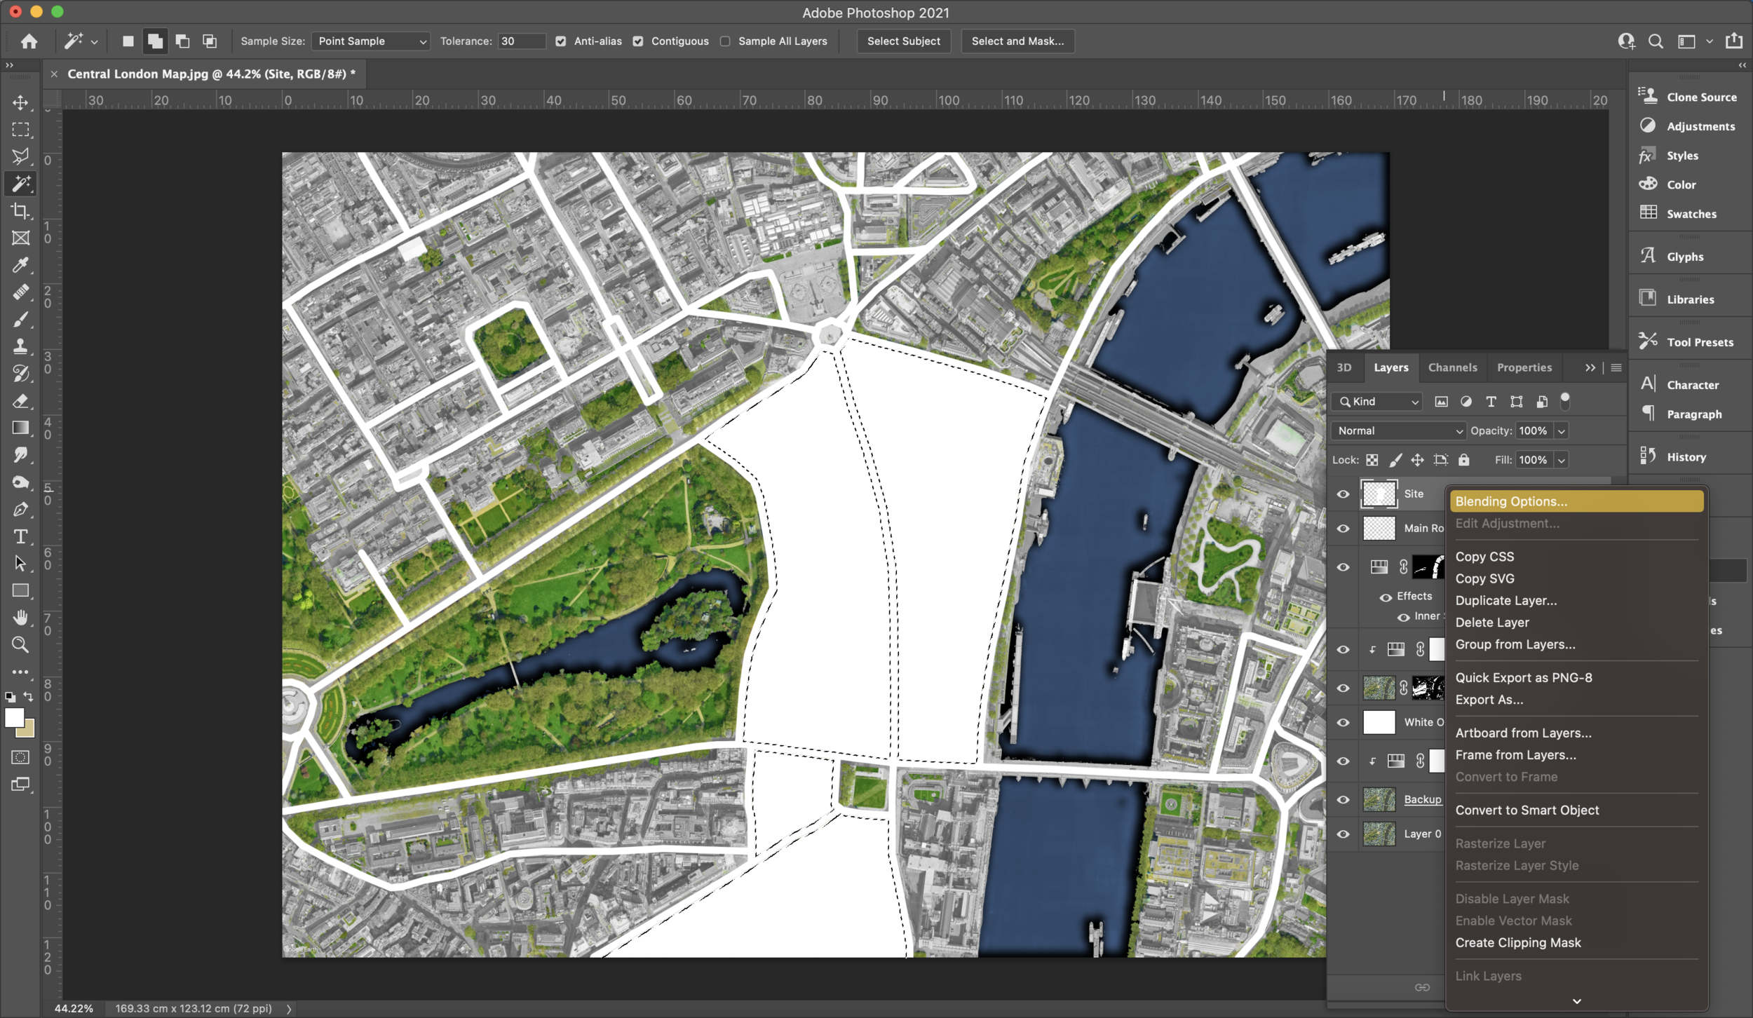Viewport: 1753px width, 1018px height.
Task: Lock transparent pixels icon
Action: click(x=1372, y=461)
